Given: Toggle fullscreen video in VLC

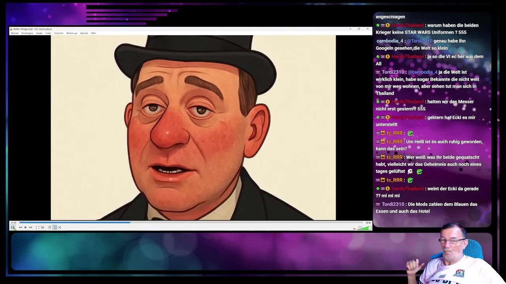Looking at the screenshot, I should [38, 227].
